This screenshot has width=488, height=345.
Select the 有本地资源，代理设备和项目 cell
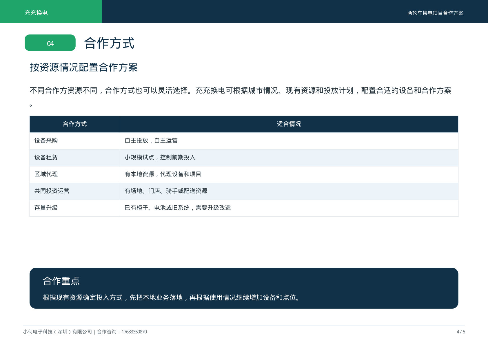pyautogui.click(x=289, y=174)
